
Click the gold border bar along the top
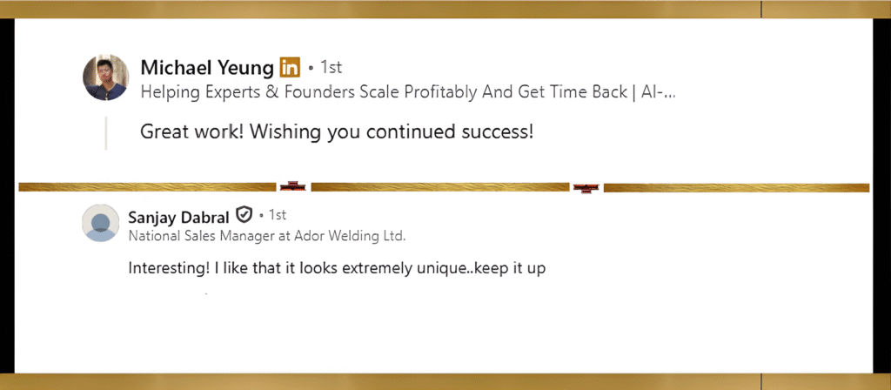coord(445,9)
